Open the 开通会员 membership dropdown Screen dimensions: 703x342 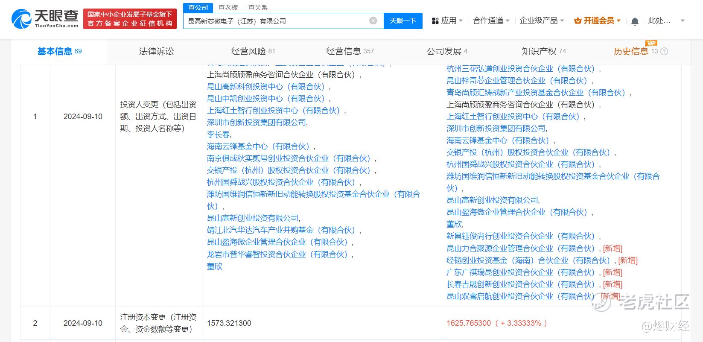pos(598,20)
